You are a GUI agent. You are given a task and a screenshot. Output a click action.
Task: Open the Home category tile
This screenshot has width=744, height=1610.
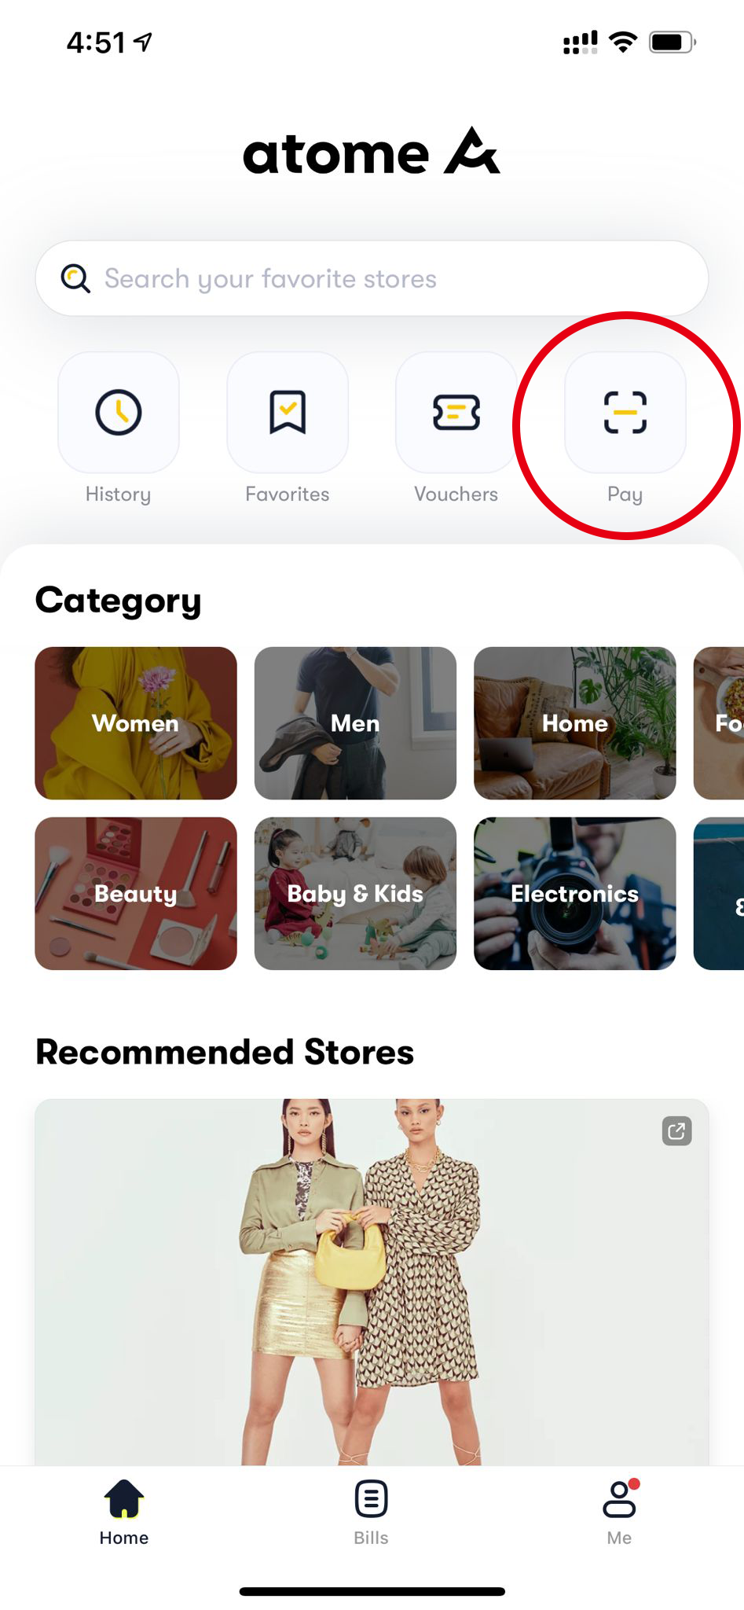click(575, 723)
